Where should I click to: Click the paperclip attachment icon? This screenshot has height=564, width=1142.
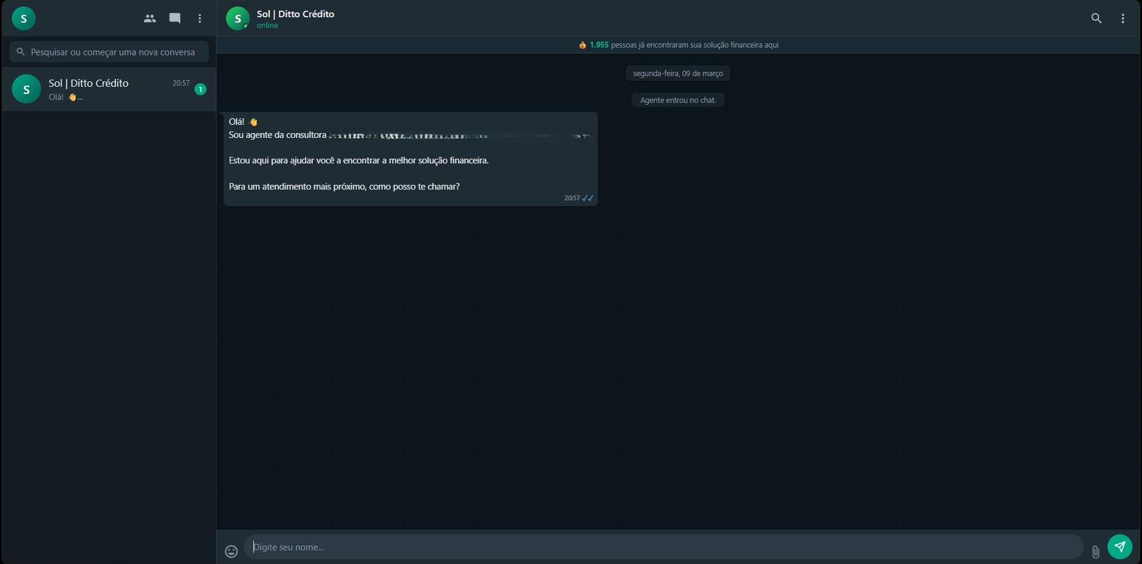coord(1096,552)
